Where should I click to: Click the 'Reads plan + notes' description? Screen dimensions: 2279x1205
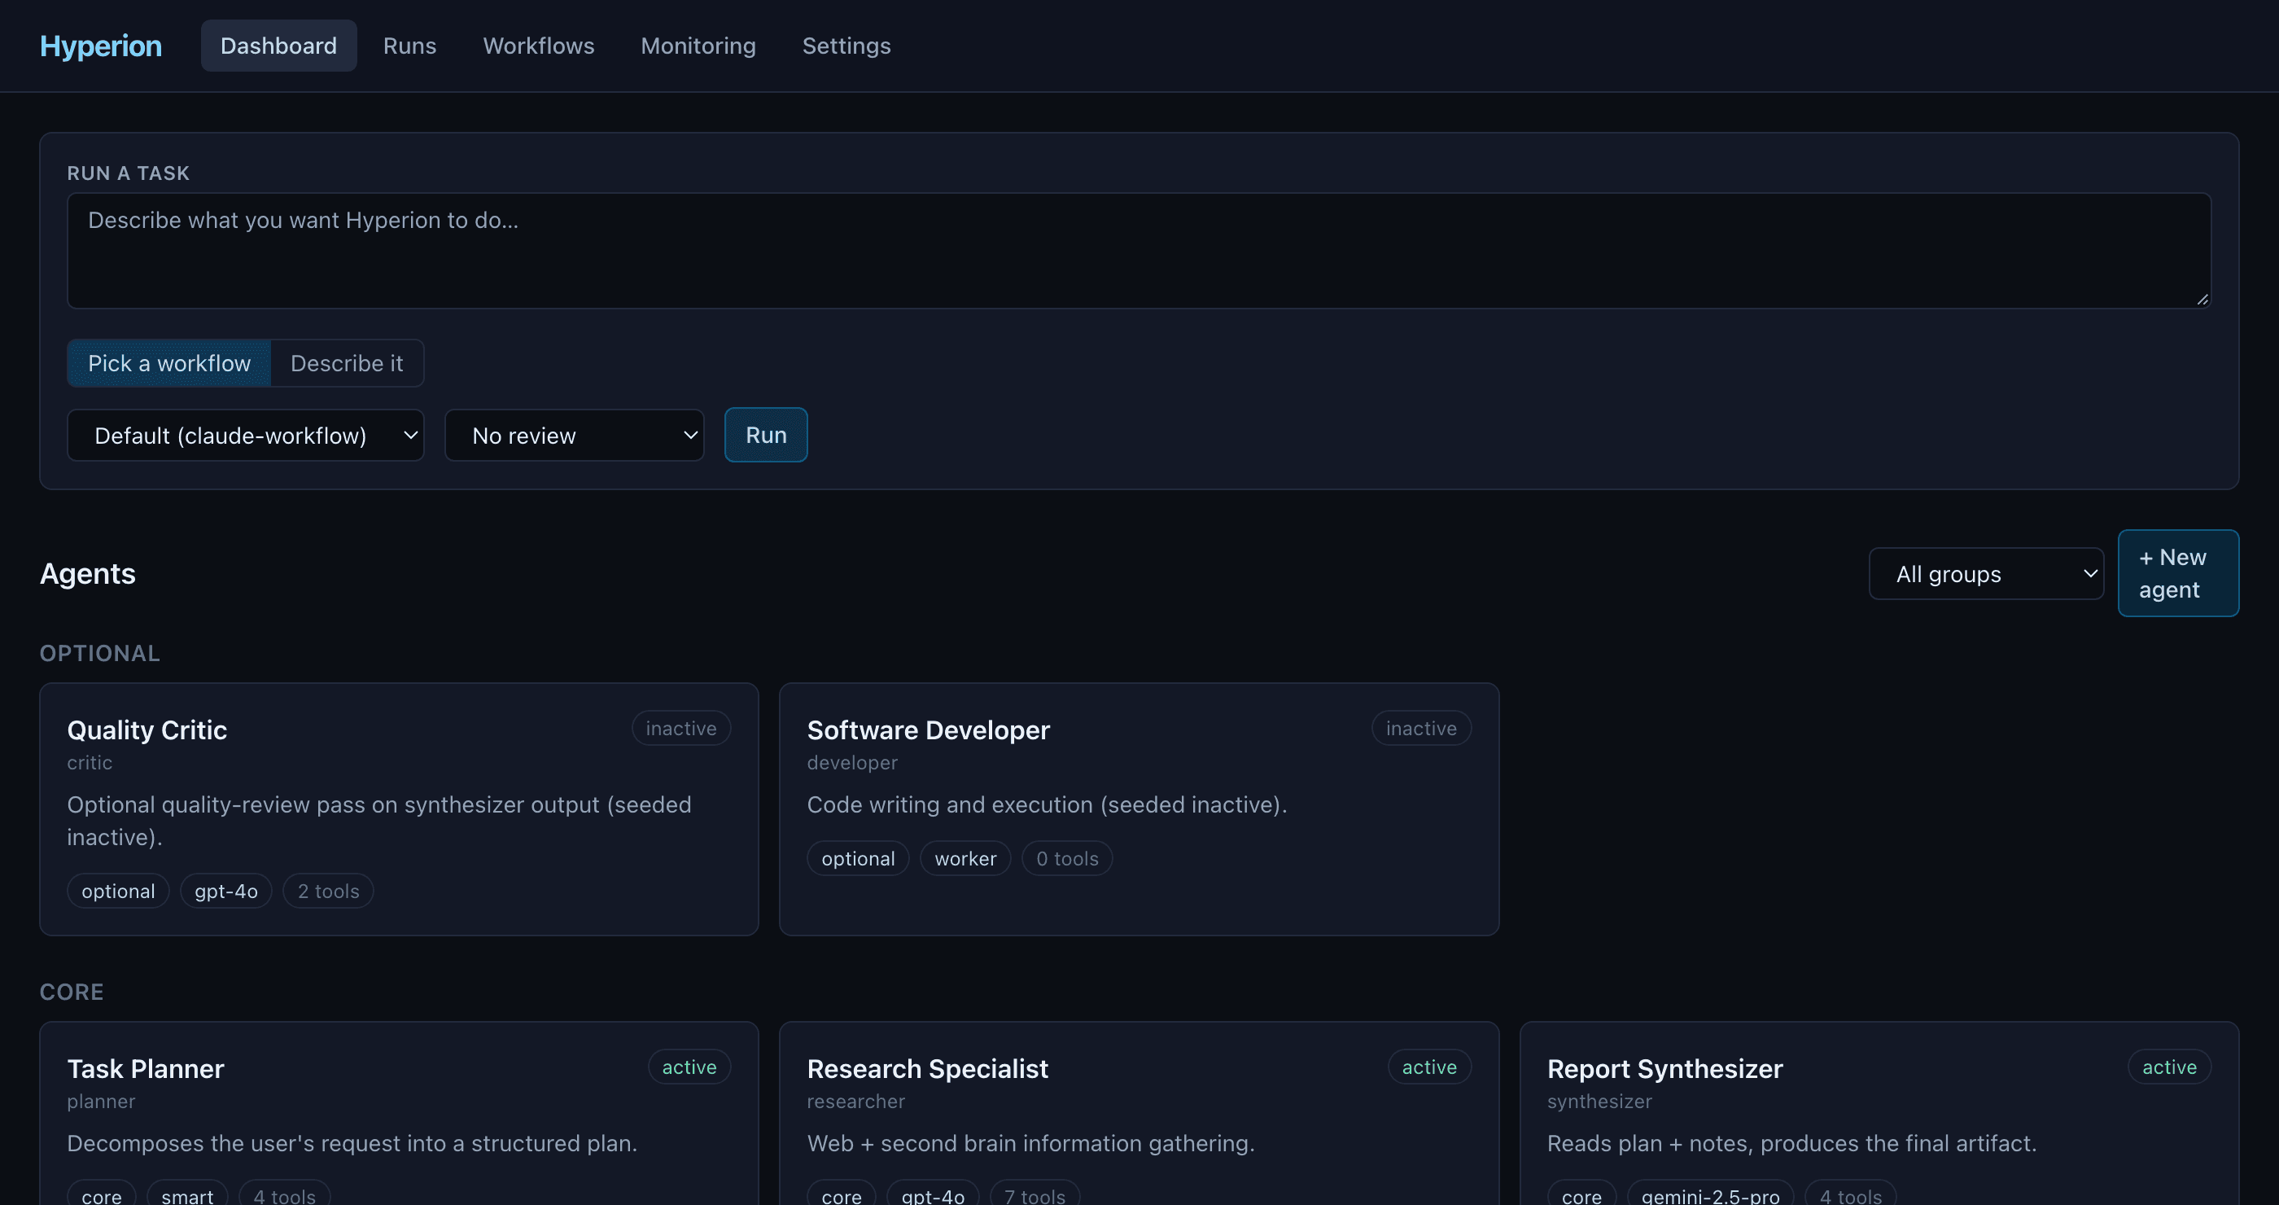1791,1143
